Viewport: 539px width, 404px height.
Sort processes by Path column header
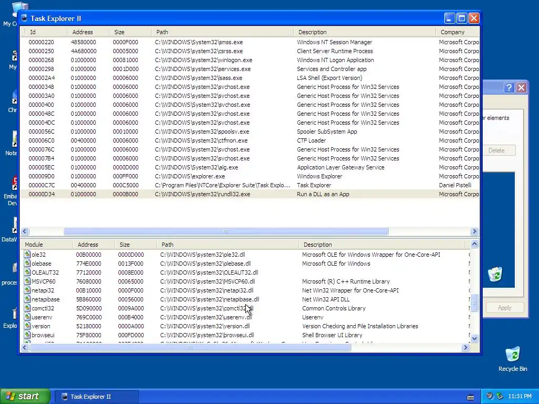222,32
